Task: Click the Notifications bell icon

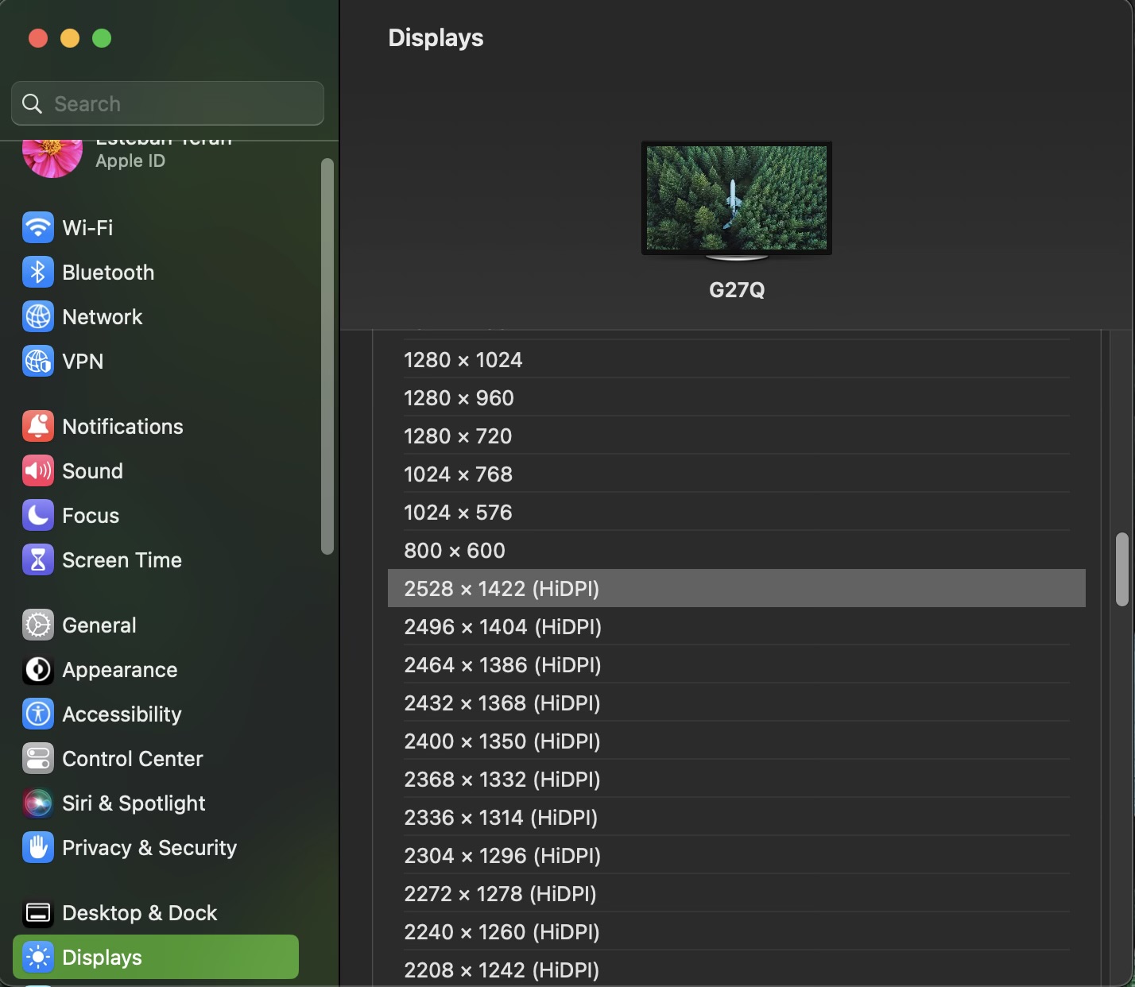Action: point(38,427)
